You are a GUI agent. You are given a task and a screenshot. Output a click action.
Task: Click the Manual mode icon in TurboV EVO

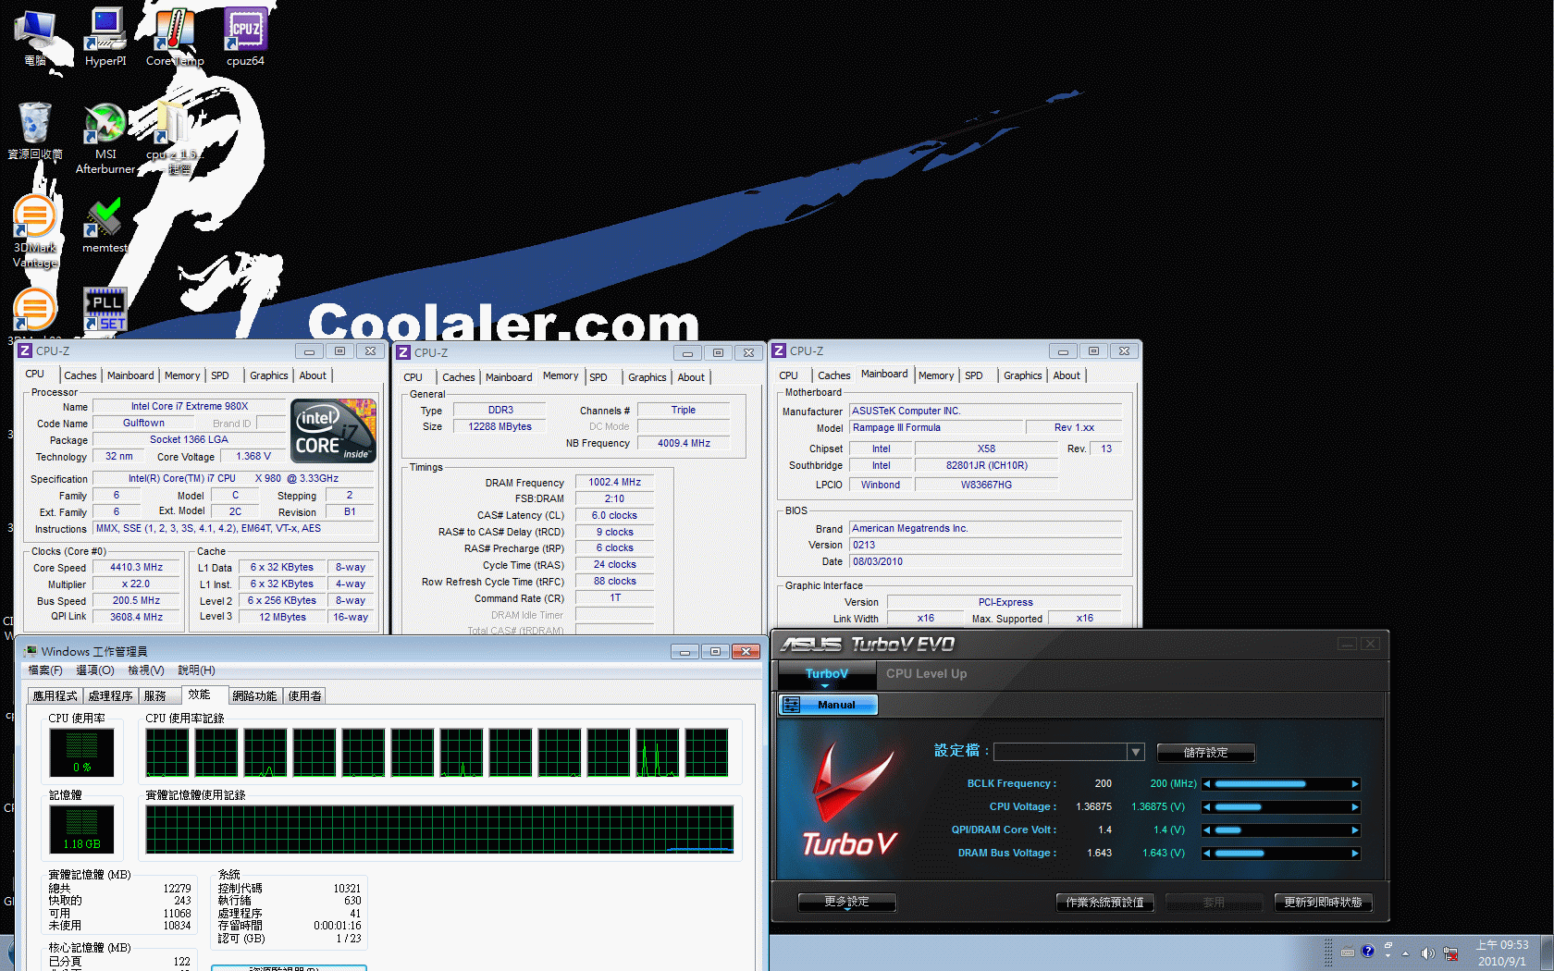tap(792, 705)
